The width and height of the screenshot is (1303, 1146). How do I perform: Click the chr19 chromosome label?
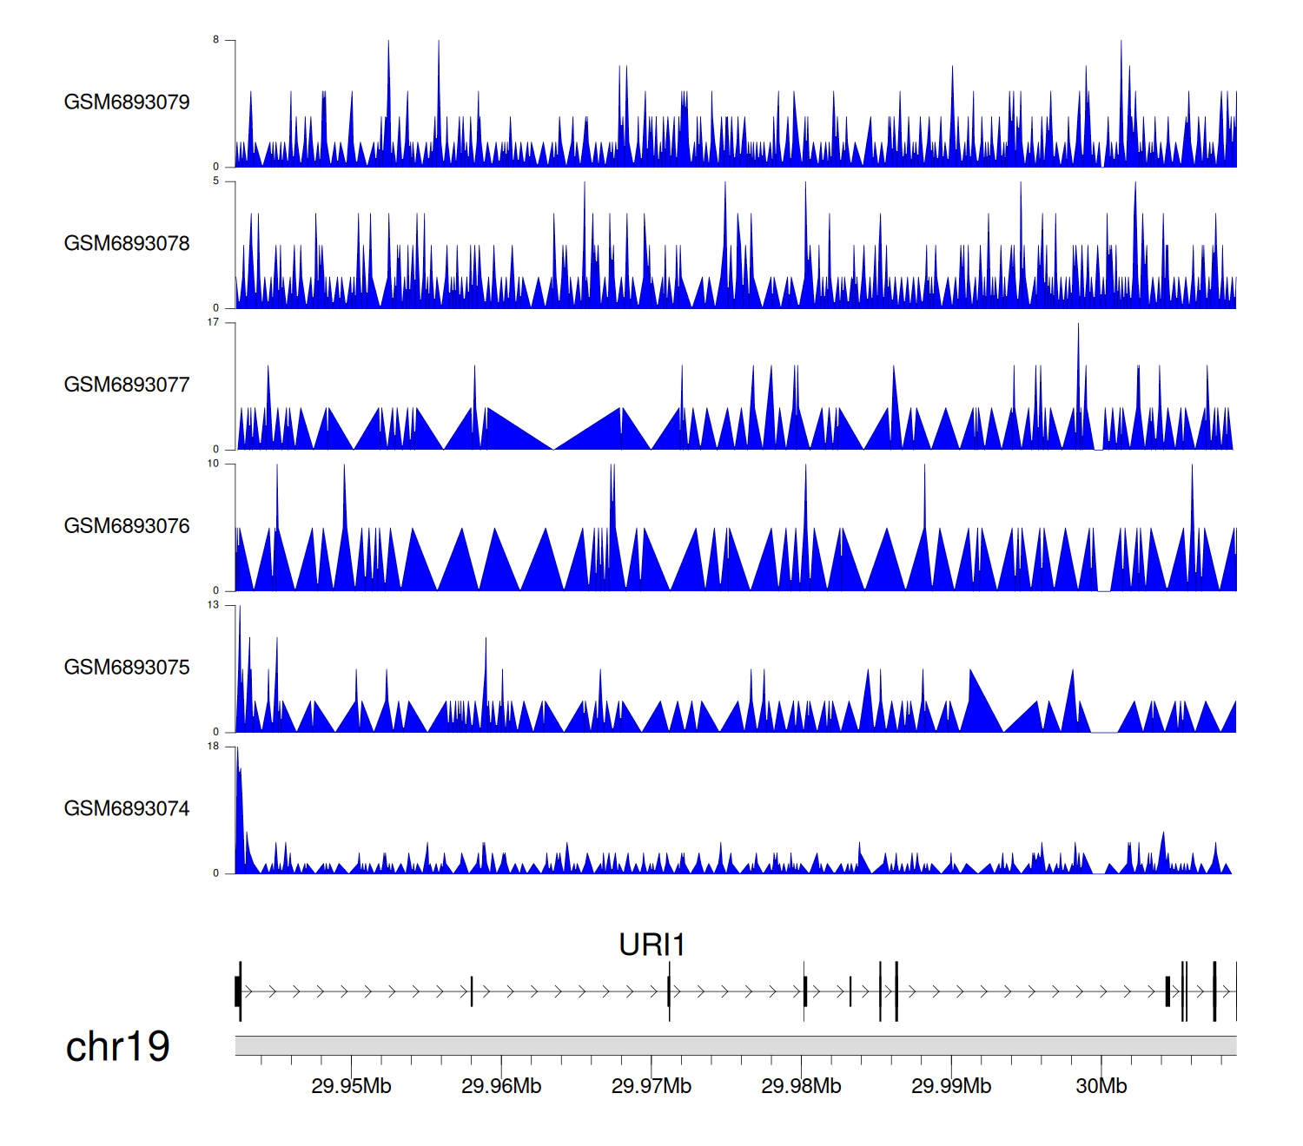click(117, 1047)
